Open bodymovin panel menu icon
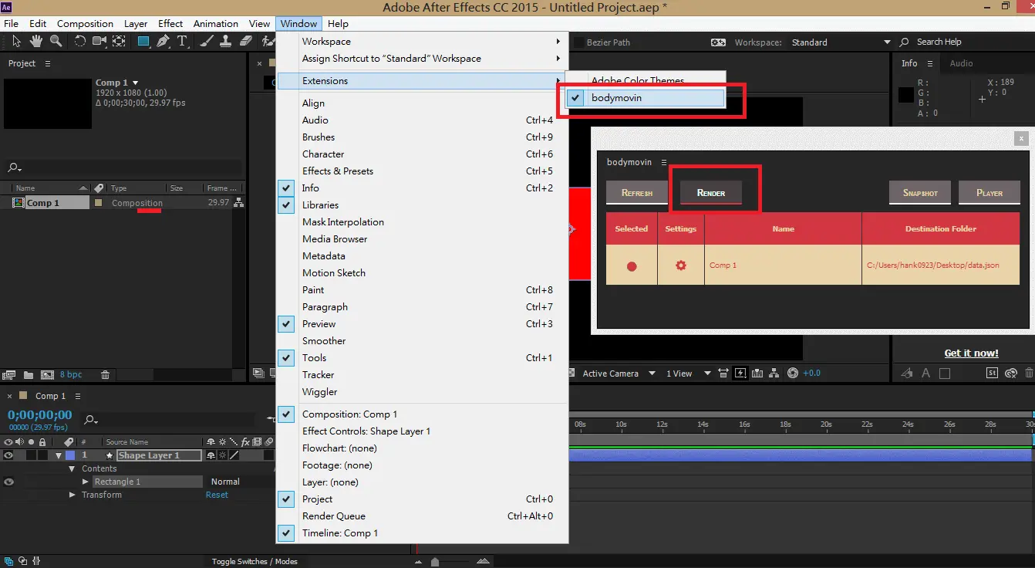 click(664, 162)
